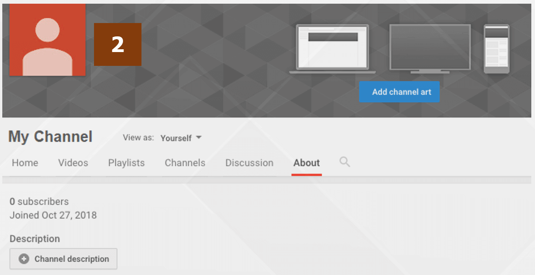Go to the Playlists tab

click(126, 163)
